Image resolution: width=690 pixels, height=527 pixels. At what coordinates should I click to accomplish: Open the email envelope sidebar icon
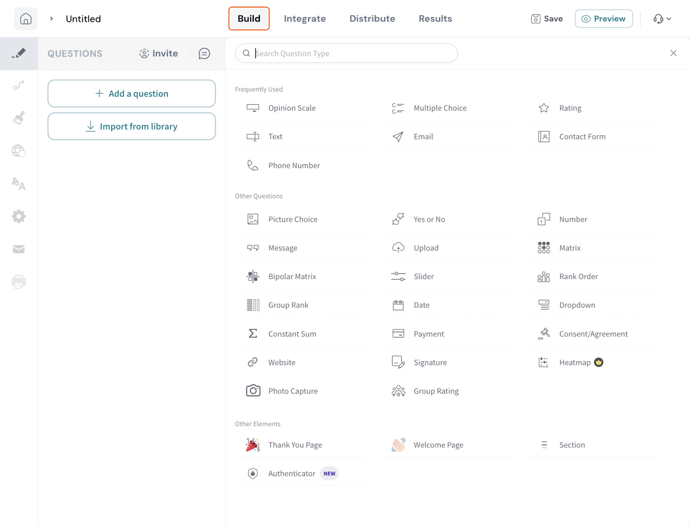19,249
